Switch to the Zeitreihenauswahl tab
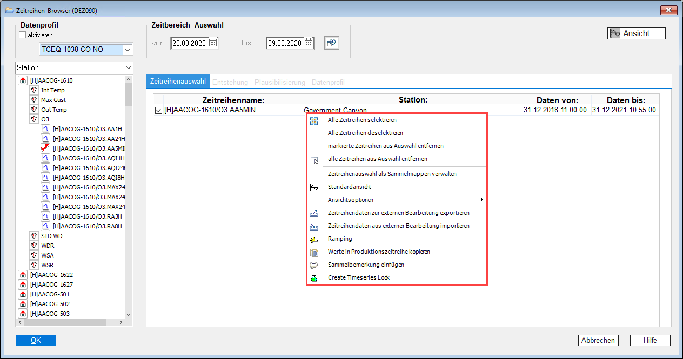Viewport: 683px width, 359px height. point(178,82)
